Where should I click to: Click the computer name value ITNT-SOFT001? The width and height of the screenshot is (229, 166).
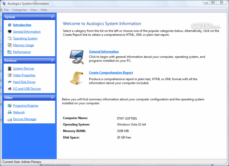127,119
